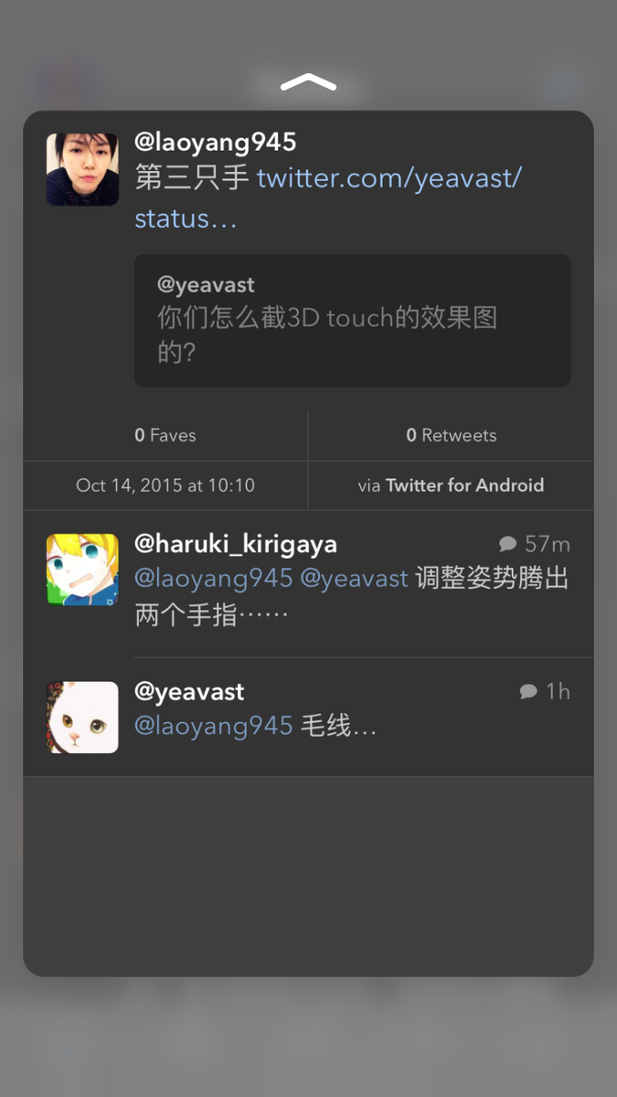
Task: Open the quoted @yeavast tweet card
Action: 353,320
